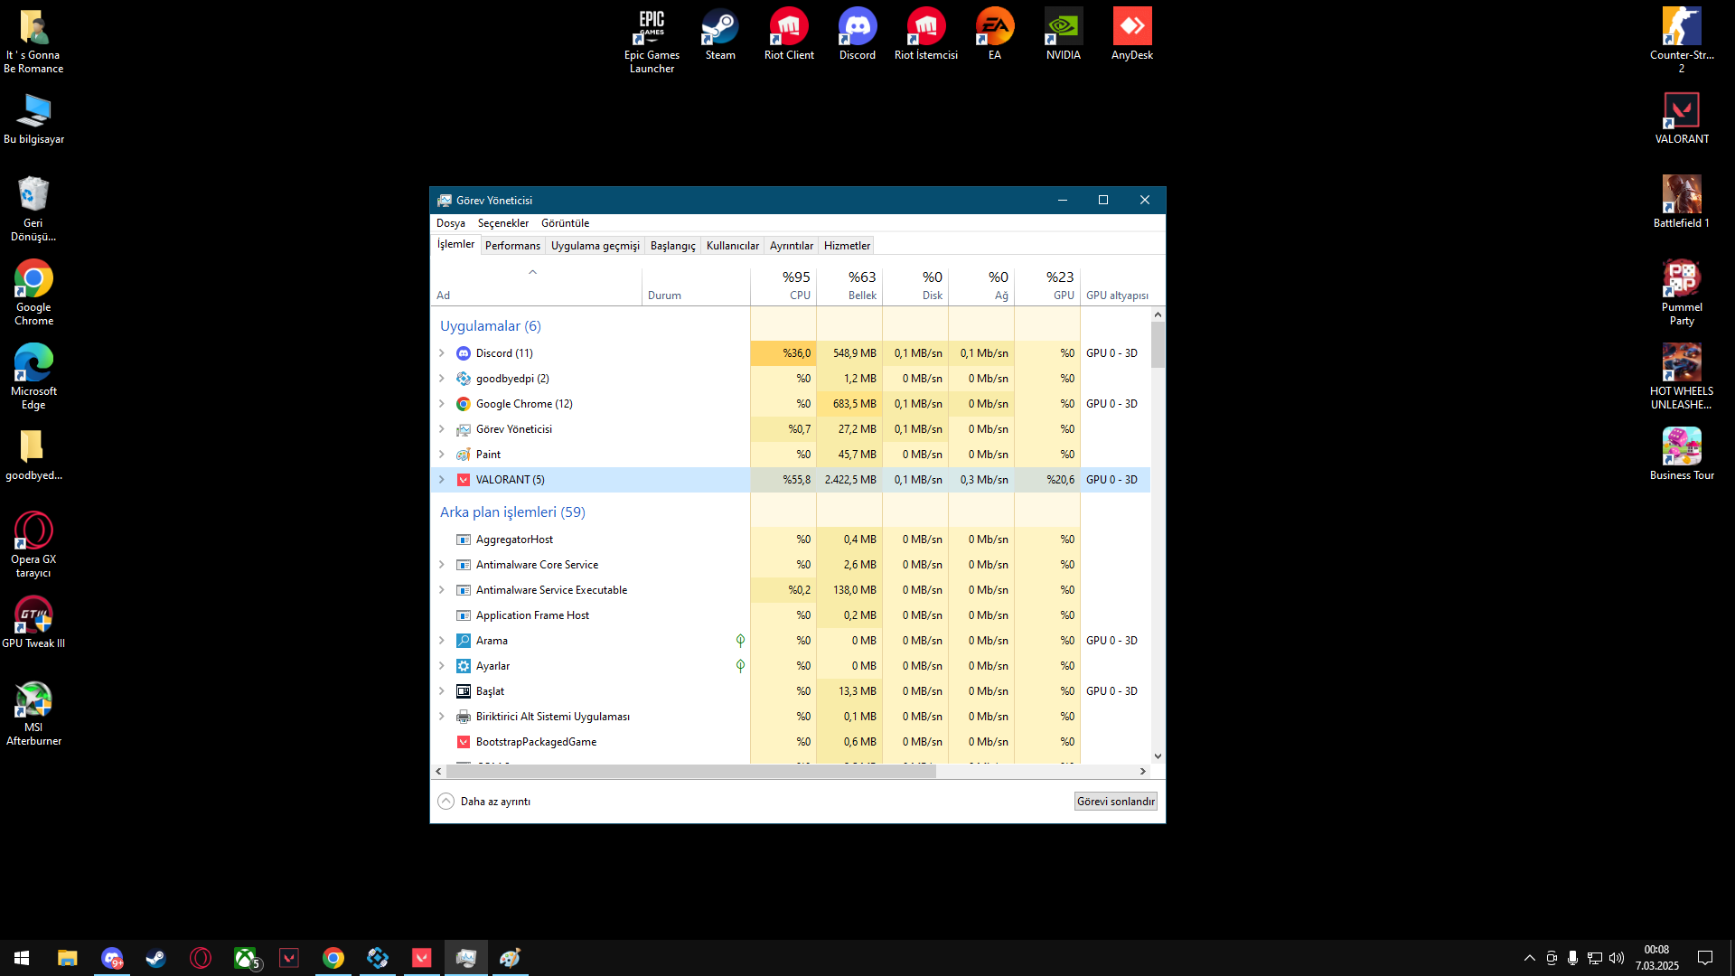Viewport: 1735px width, 976px height.
Task: Select the BootstrapPackagedGame process row
Action: point(791,742)
